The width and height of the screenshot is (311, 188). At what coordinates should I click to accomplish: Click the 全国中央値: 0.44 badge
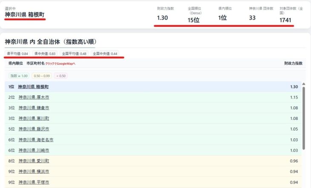click(x=105, y=54)
